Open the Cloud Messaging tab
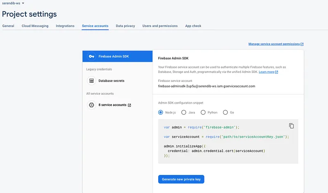Image resolution: width=328 pixels, height=193 pixels. point(35,26)
